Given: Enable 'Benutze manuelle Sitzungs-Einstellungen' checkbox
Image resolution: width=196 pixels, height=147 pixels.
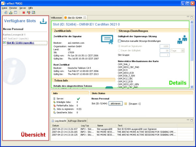Looking at the screenshot, I should [x=119, y=41].
